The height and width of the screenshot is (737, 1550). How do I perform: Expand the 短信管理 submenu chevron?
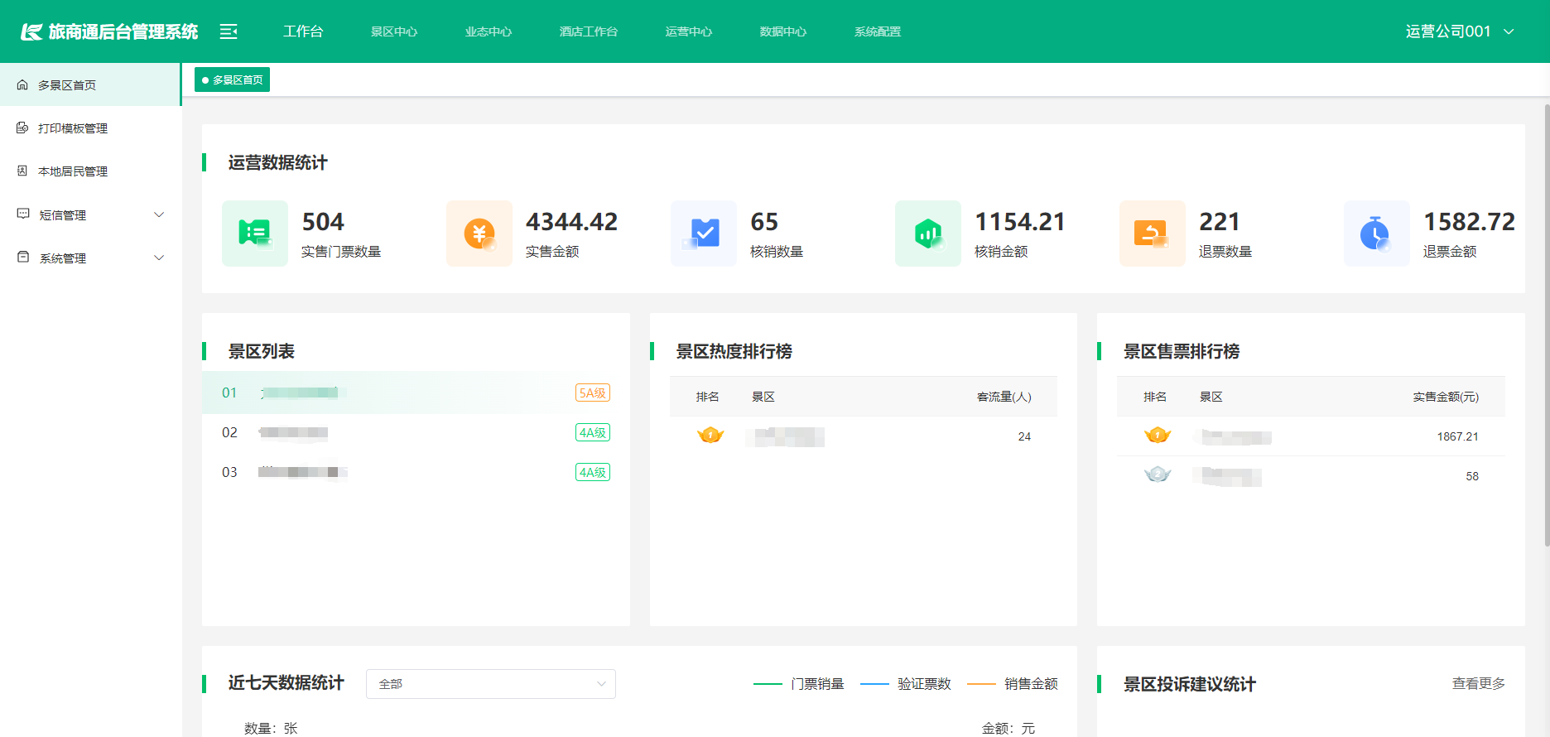159,214
